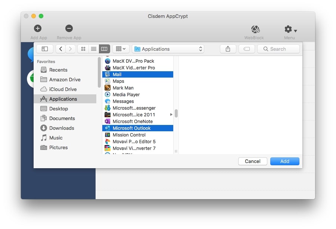This screenshot has height=229, width=336.
Task: Click the Maps app icon
Action: coord(108,81)
